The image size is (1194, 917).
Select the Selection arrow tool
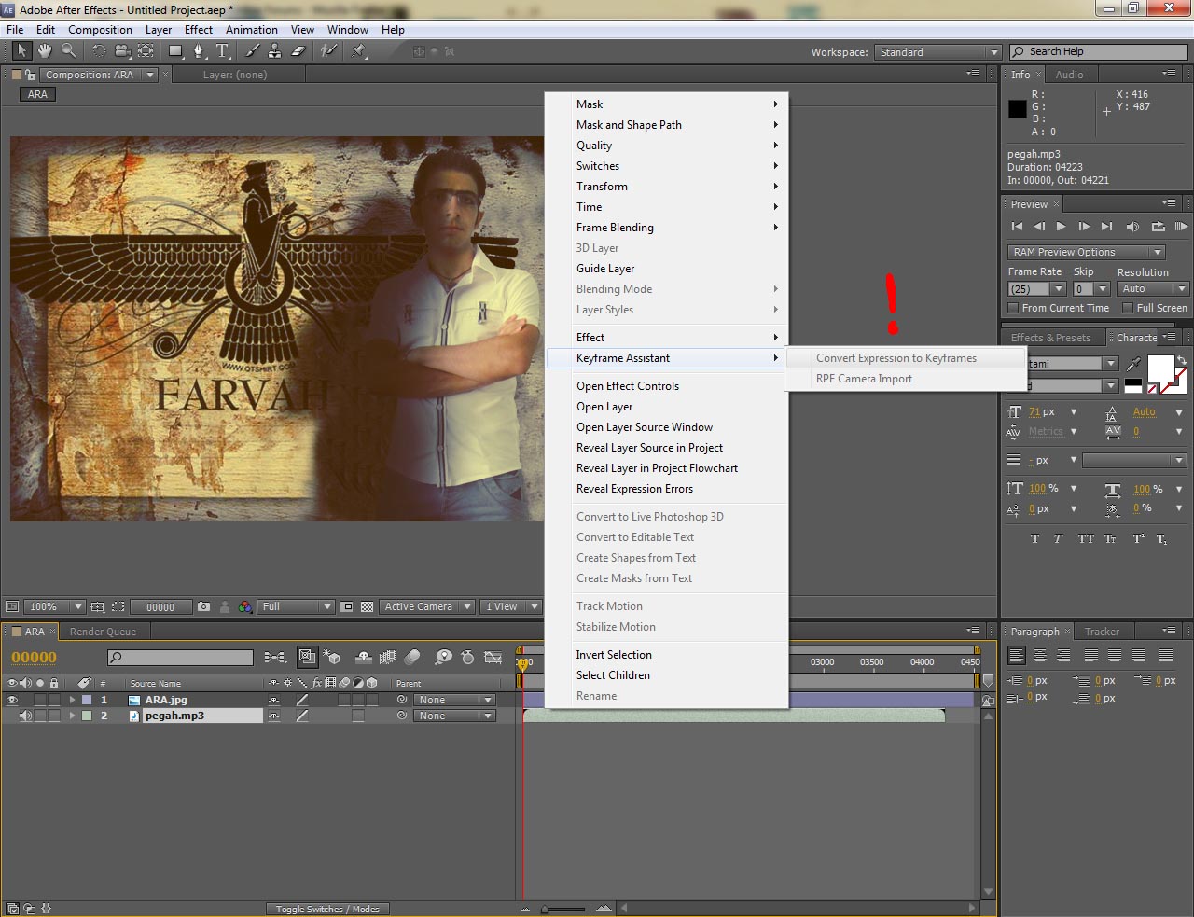click(22, 51)
